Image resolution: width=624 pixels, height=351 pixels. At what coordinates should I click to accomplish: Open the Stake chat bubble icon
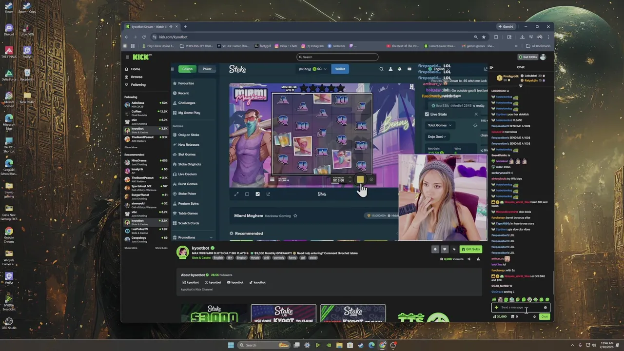pos(409,69)
